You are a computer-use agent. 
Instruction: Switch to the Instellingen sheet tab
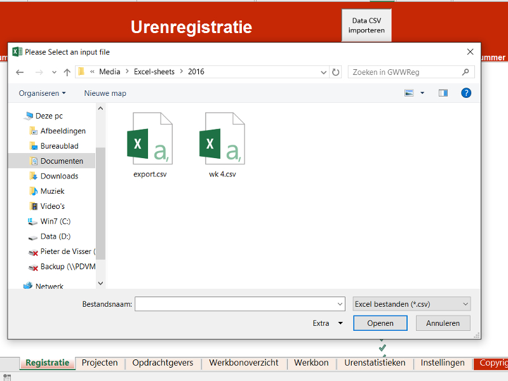(443, 363)
